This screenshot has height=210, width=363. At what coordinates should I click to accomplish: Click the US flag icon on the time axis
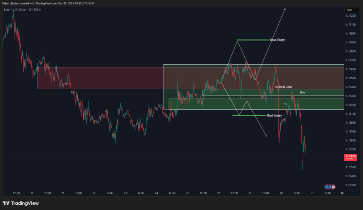tap(333, 187)
